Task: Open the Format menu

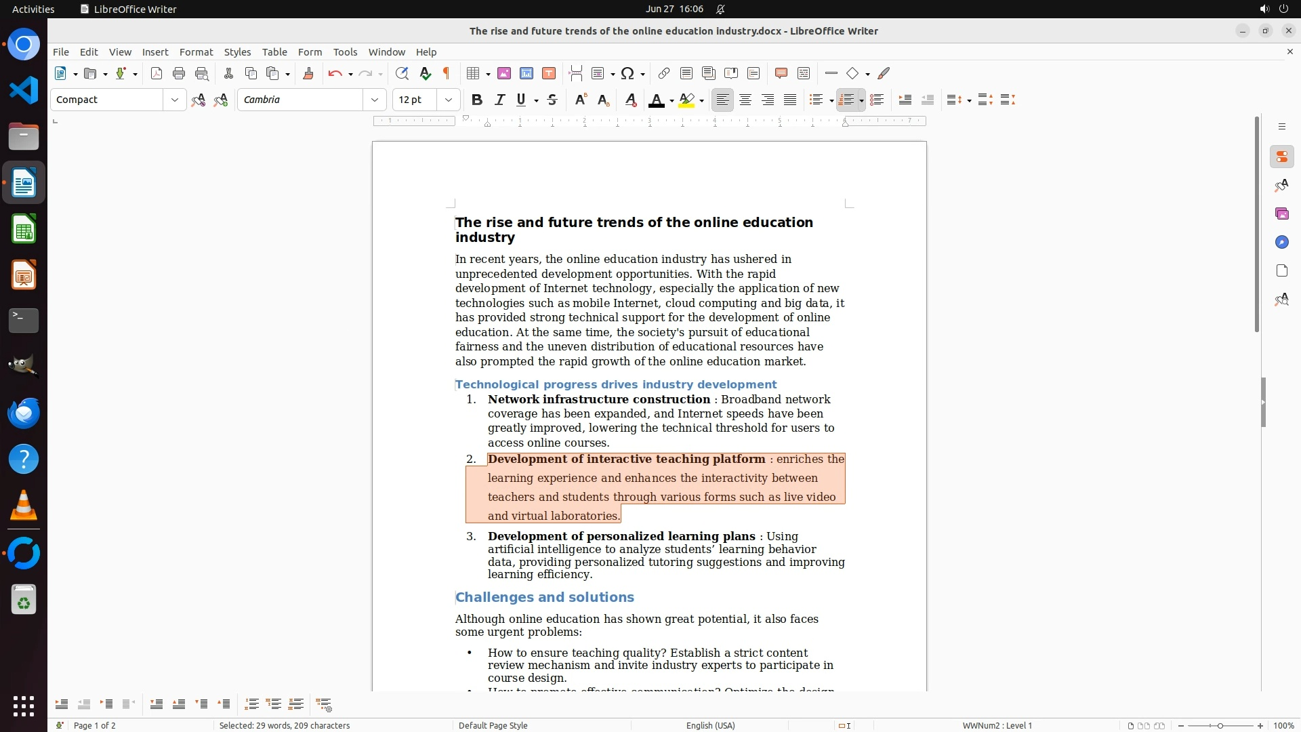Action: click(x=196, y=52)
